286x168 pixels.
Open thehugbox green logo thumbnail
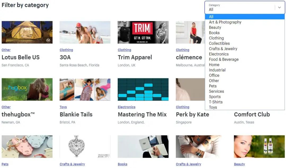pos(27,89)
